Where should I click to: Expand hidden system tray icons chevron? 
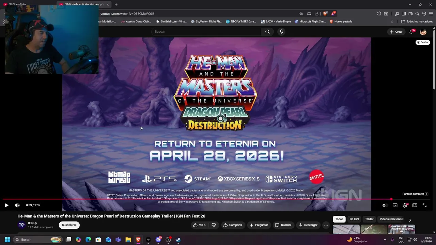pos(385,240)
